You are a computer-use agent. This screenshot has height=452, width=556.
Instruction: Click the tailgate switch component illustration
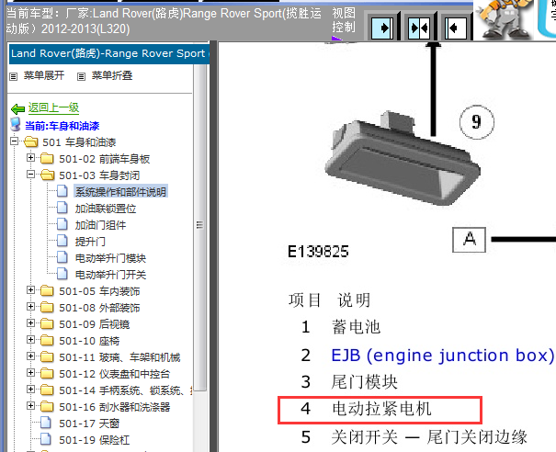(403, 158)
